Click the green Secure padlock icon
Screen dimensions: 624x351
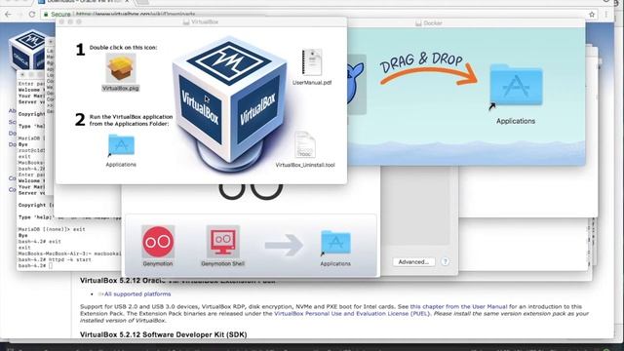tap(46, 15)
